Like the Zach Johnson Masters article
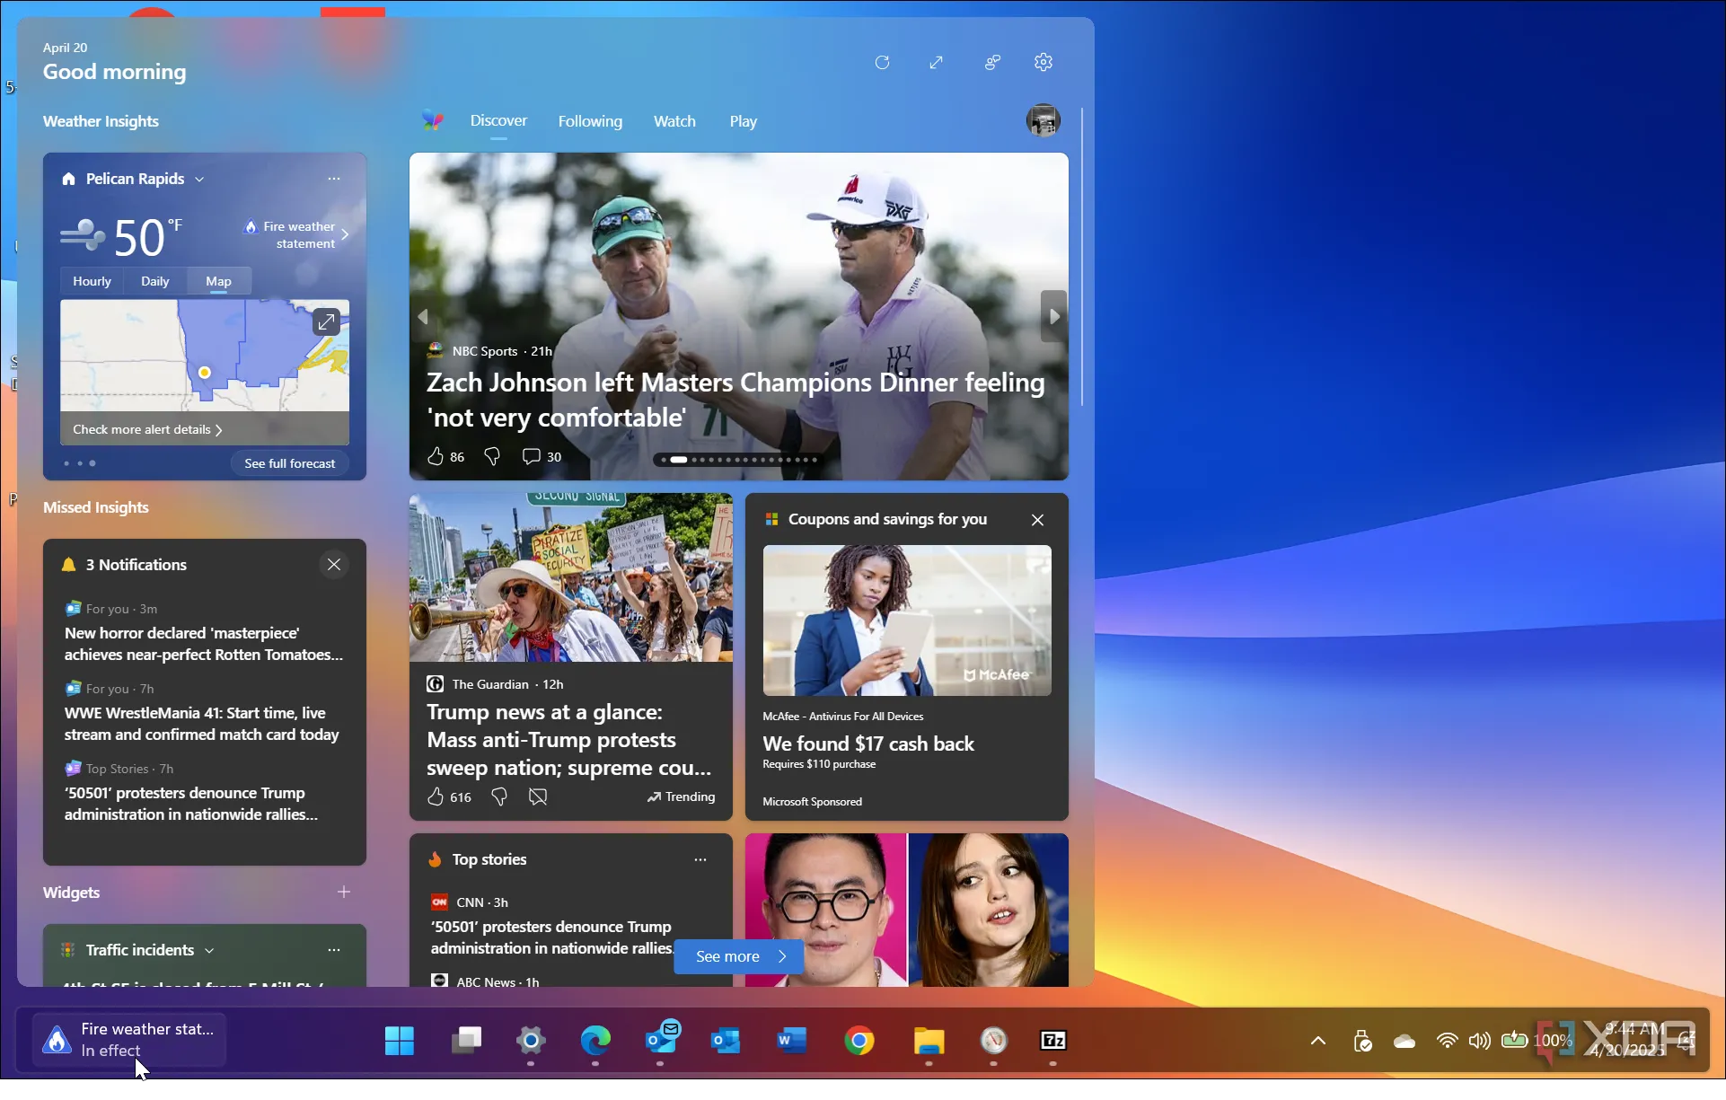Image resolution: width=1726 pixels, height=1100 pixels. coord(437,456)
